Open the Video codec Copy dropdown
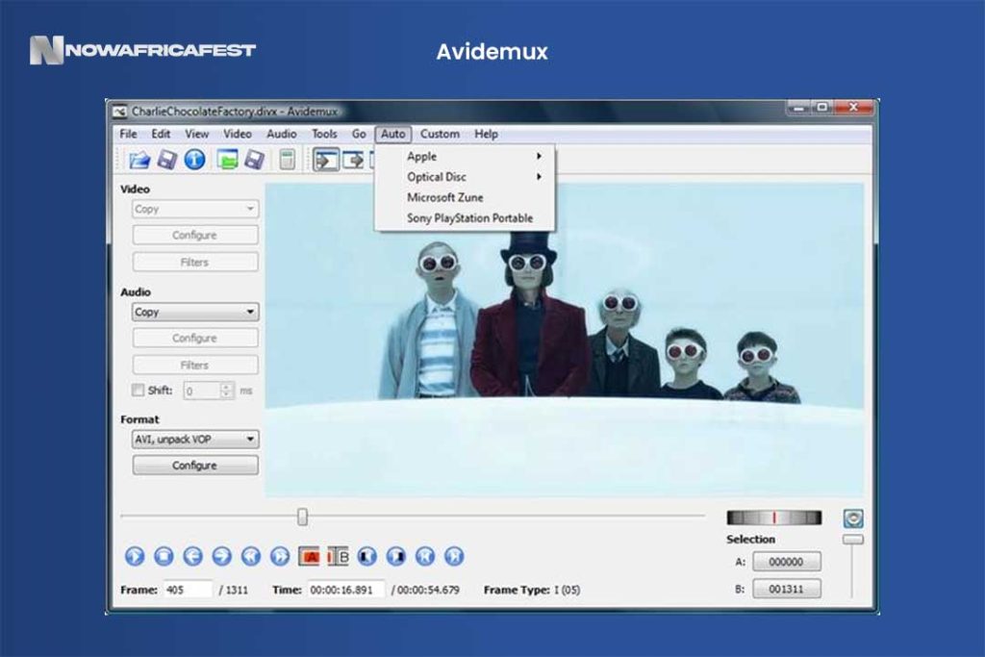The height and width of the screenshot is (657, 985). click(x=194, y=209)
